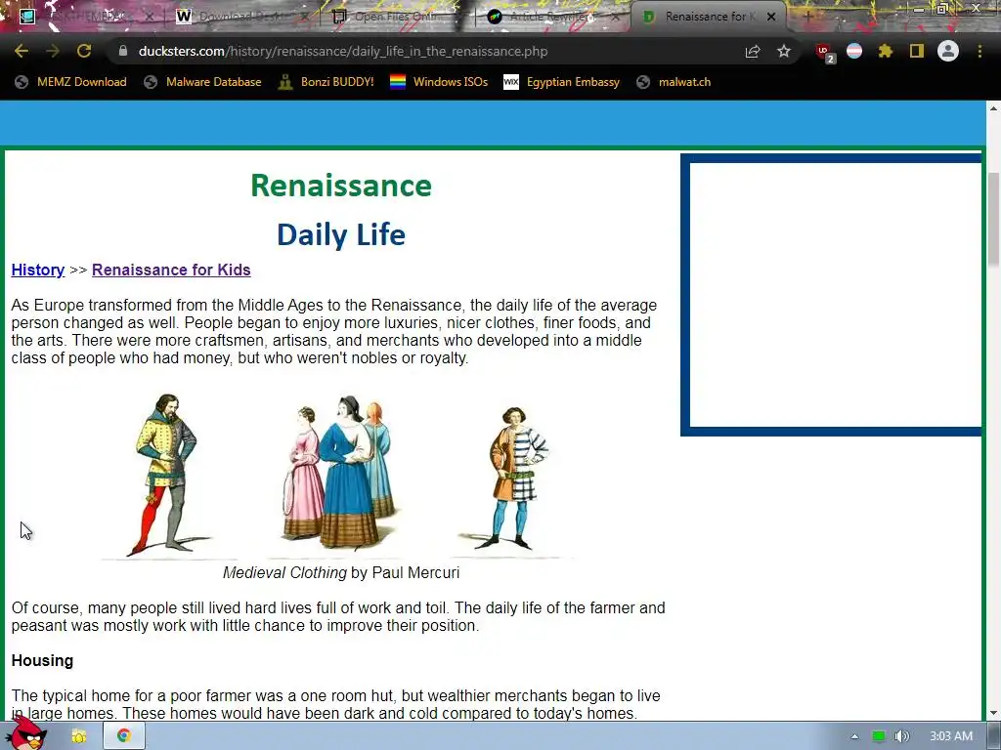The height and width of the screenshot is (750, 1001).
Task: Open the volume control in tray
Action: tap(901, 736)
